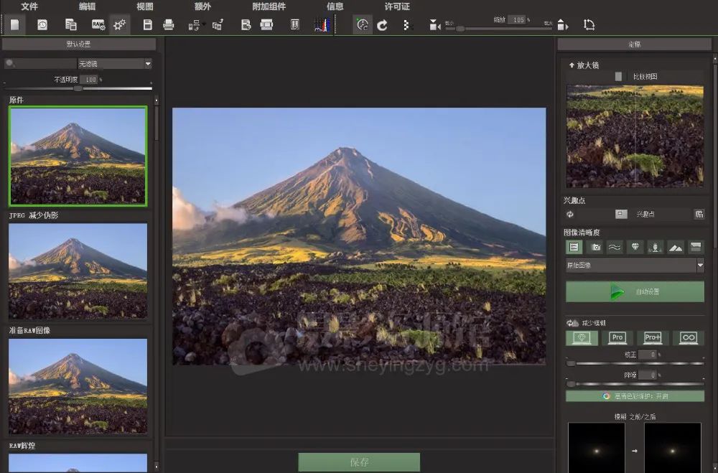Open the 无滤镜 filter dropdown
This screenshot has height=473, width=718.
115,64
